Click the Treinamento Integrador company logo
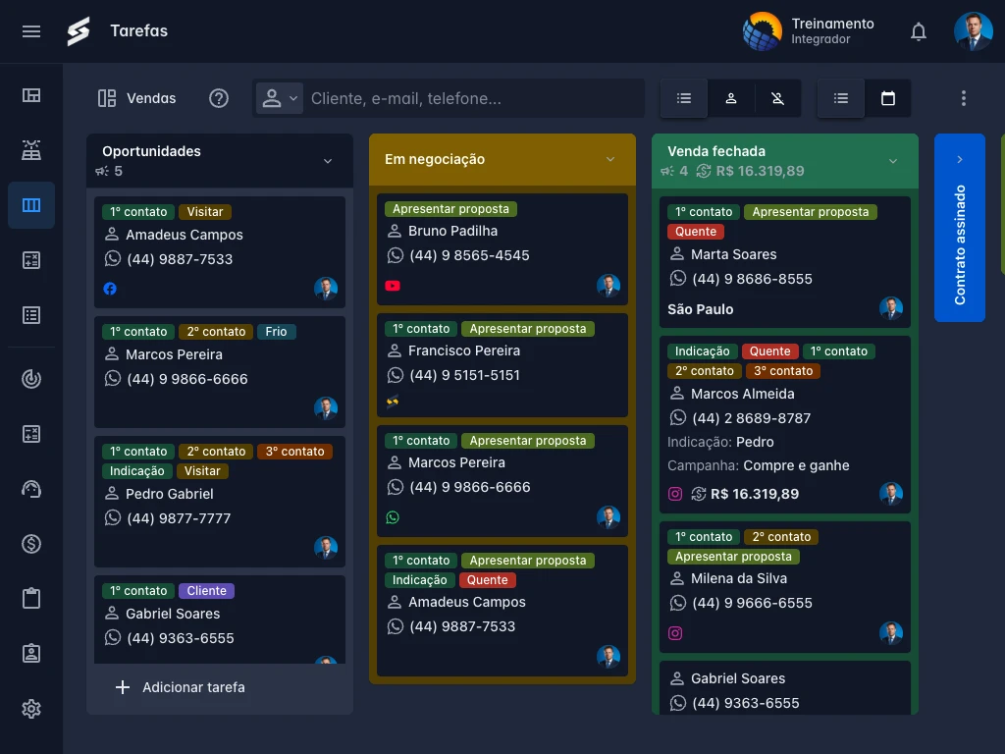Screen dimensions: 1005x754 [762, 31]
